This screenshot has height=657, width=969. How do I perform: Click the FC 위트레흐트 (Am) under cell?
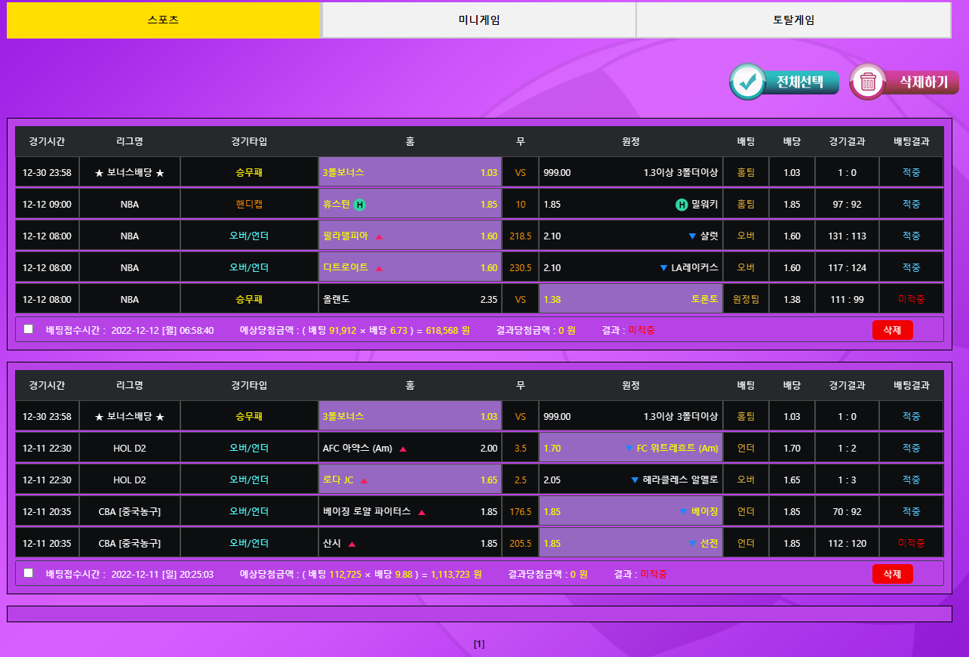click(x=630, y=449)
